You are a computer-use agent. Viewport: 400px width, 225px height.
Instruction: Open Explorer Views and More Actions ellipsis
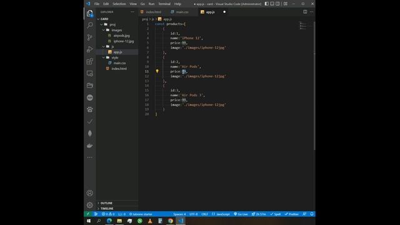[132, 12]
